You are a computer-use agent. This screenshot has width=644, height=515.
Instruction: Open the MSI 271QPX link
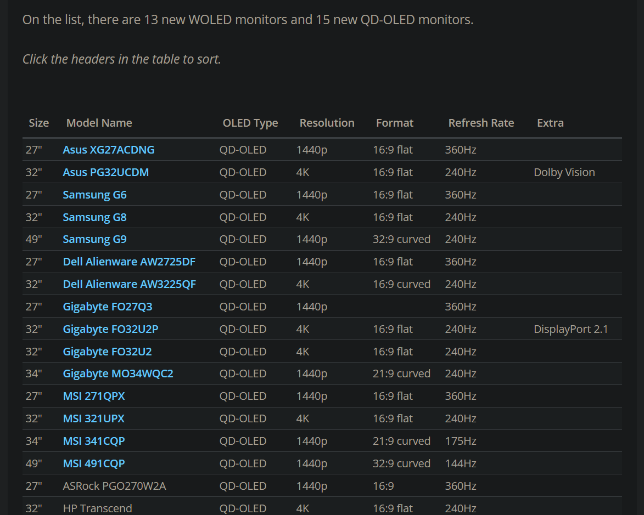(x=94, y=397)
